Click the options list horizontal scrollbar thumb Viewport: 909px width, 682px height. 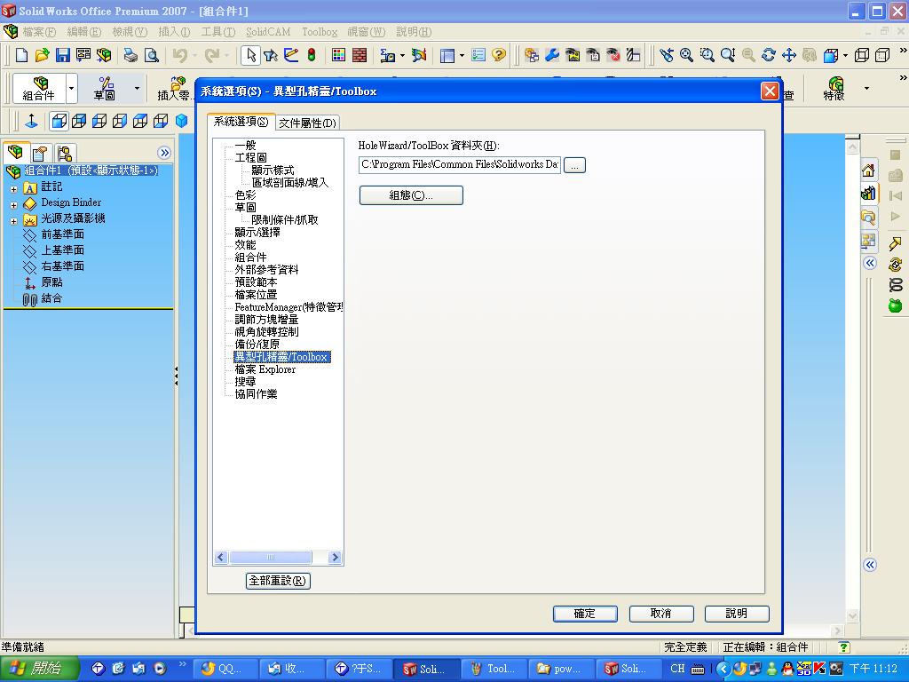coord(270,558)
